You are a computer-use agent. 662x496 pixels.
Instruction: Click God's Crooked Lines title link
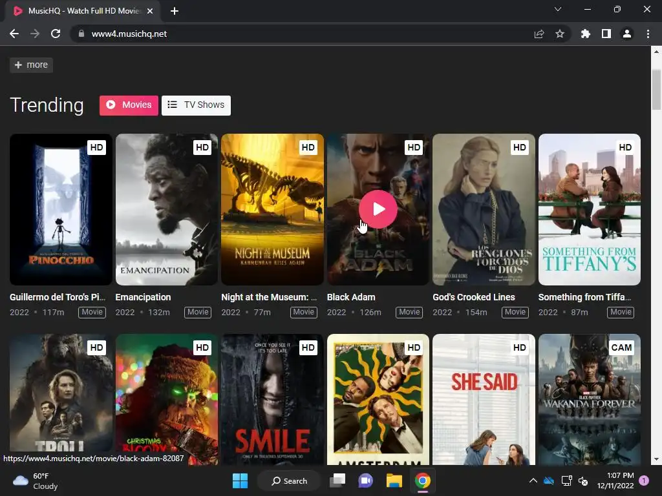(474, 297)
